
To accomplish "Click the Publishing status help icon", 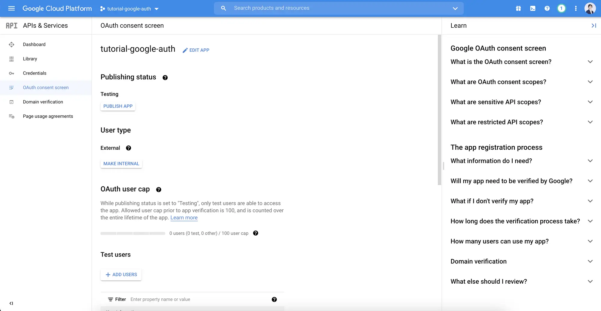I will pos(165,78).
